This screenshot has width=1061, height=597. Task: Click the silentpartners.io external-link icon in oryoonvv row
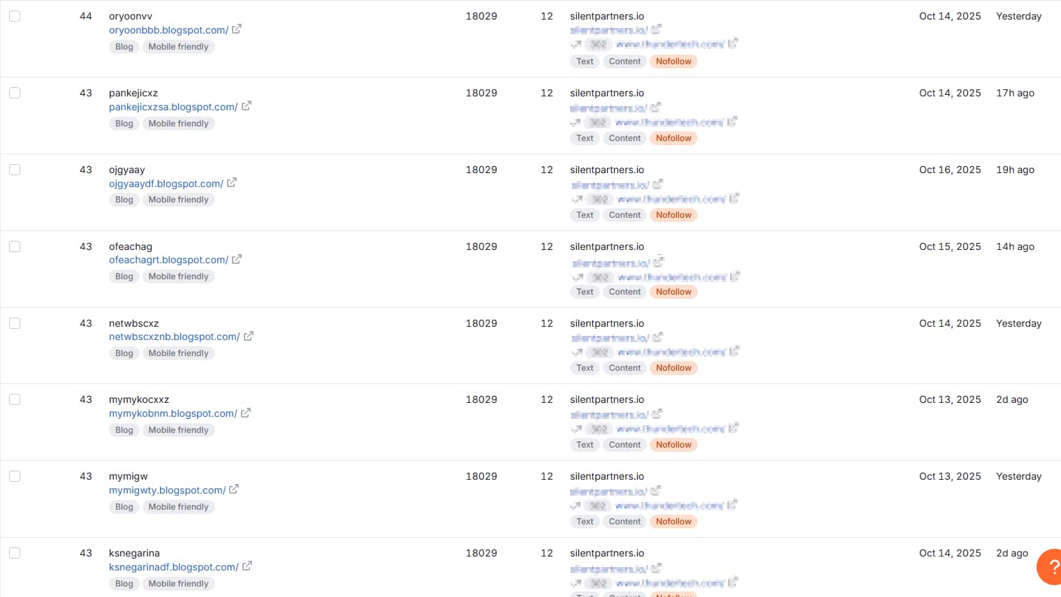pyautogui.click(x=657, y=29)
